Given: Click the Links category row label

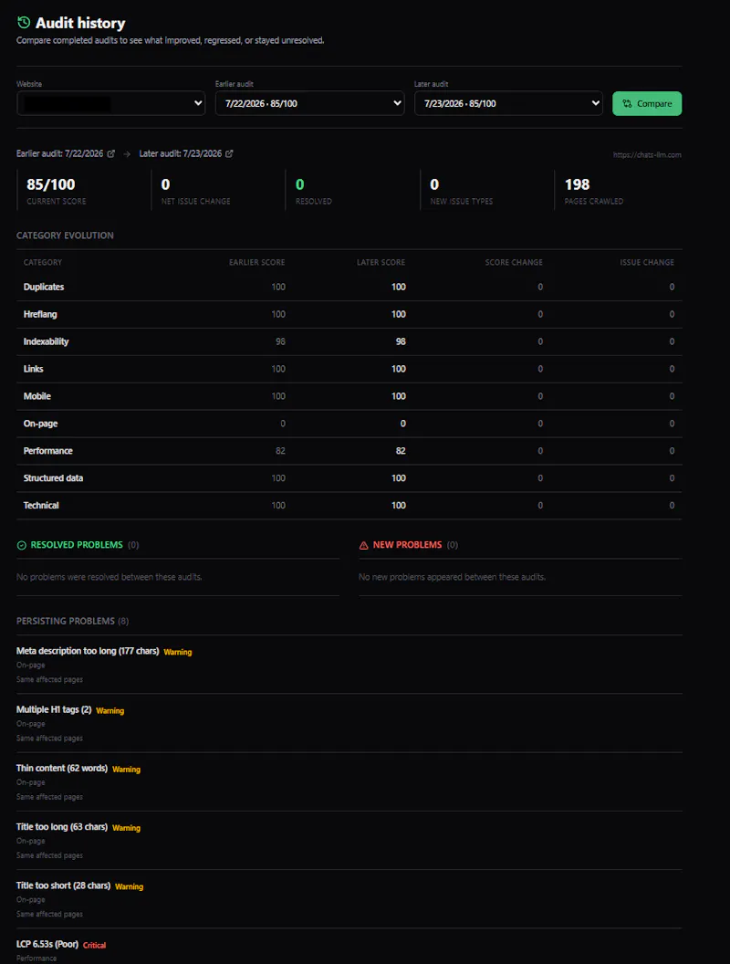Looking at the screenshot, I should point(33,369).
